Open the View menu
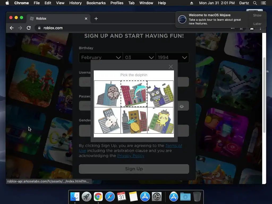272x204 pixels. 60,3
